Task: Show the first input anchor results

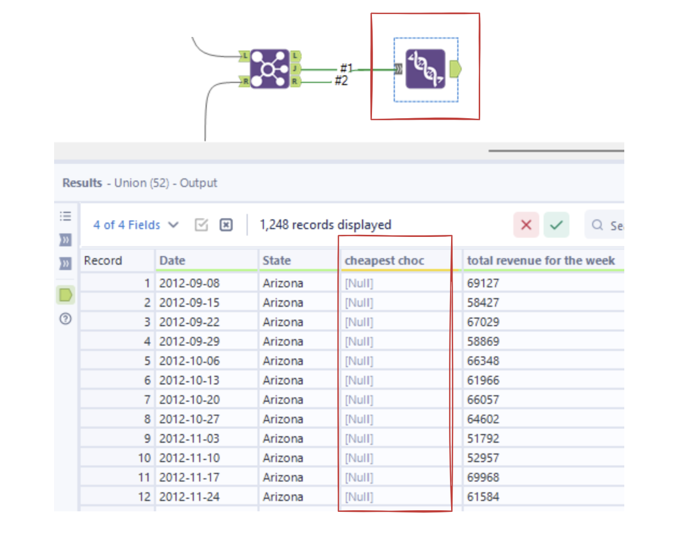Action: click(x=66, y=240)
